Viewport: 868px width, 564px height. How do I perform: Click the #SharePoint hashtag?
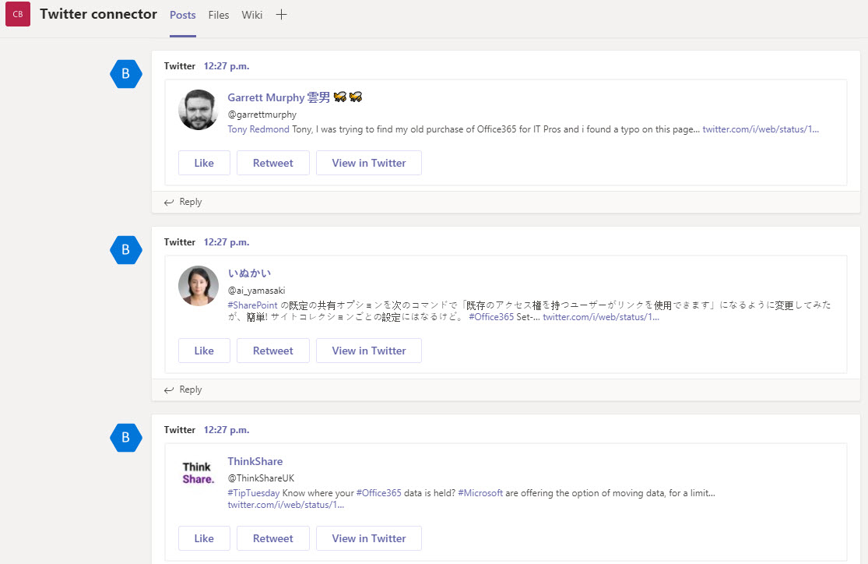point(252,305)
